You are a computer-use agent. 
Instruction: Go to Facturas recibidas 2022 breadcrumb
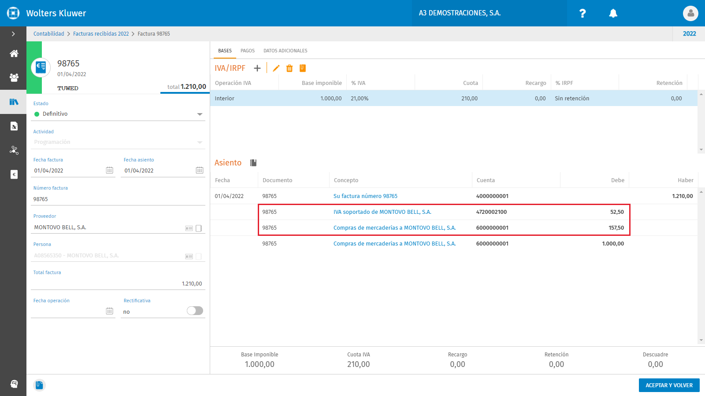click(x=101, y=34)
